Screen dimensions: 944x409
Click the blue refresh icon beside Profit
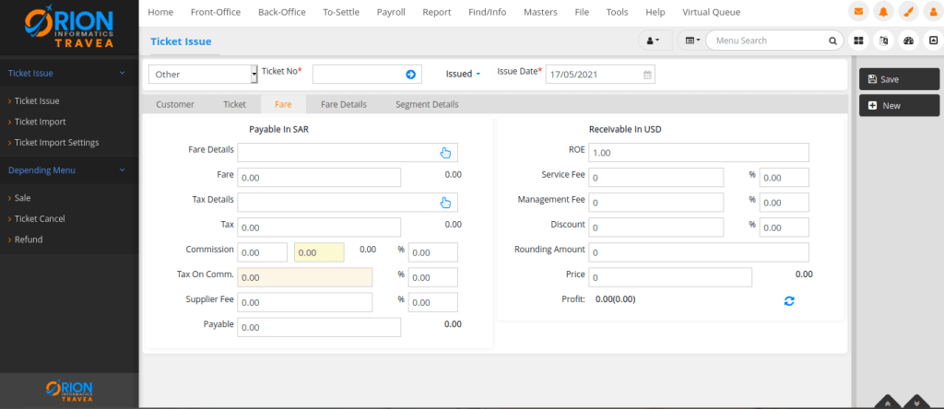pyautogui.click(x=789, y=300)
